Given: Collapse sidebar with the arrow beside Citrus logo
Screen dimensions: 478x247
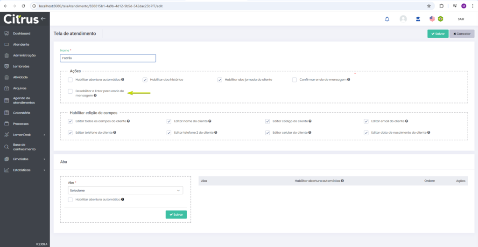Looking at the screenshot, I should pos(43,19).
